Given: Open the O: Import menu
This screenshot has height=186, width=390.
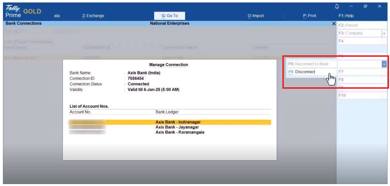Looking at the screenshot, I should tap(256, 16).
